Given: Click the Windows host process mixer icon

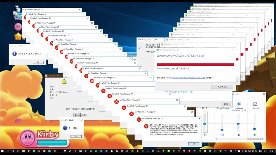Looking at the screenshot, I should tap(239, 104).
